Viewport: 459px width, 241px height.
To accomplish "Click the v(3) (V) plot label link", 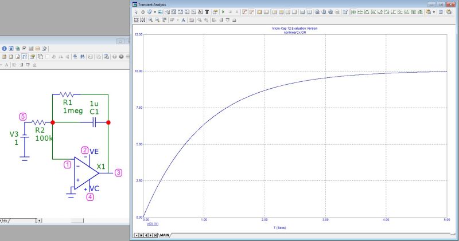I will click(x=153, y=224).
